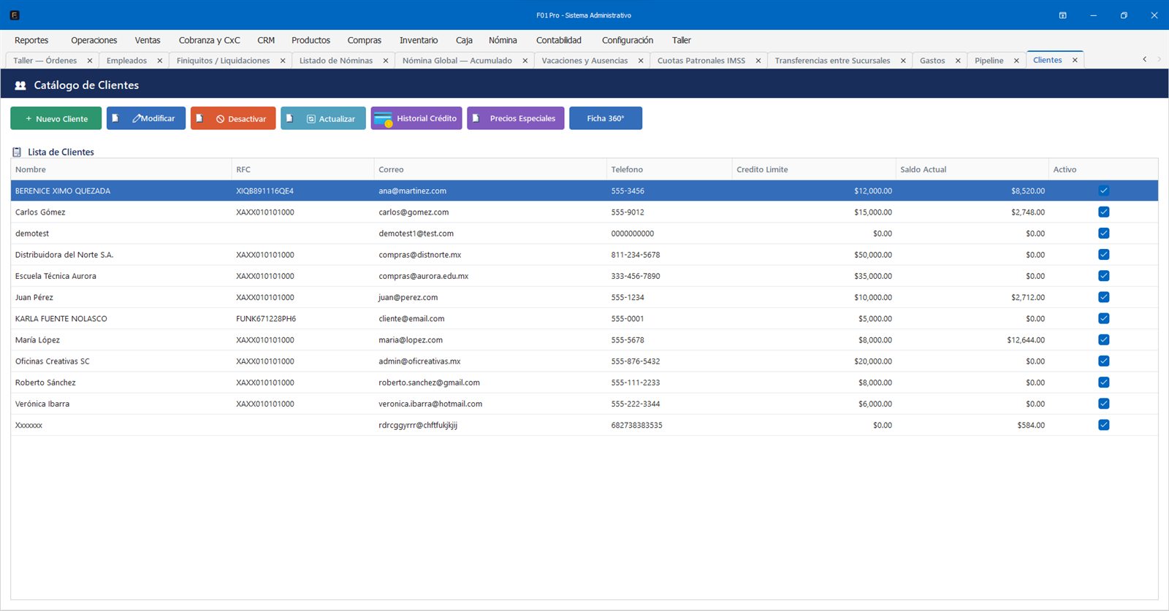The width and height of the screenshot is (1169, 611).
Task: Toggle Activo checkbox for Carlos Gómez
Action: pos(1103,212)
